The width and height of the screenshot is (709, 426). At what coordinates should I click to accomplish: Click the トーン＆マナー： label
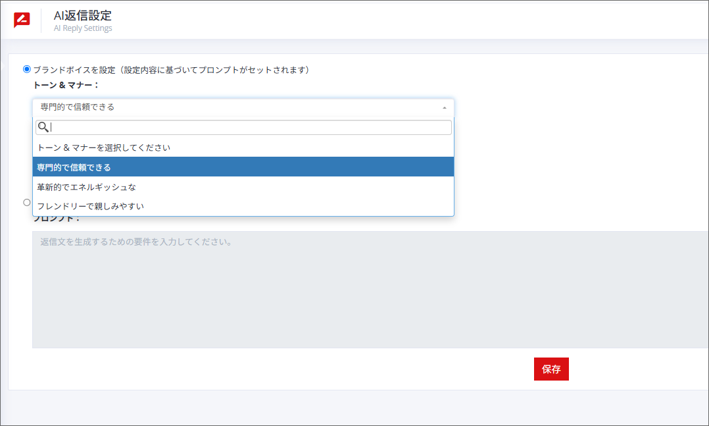click(66, 85)
